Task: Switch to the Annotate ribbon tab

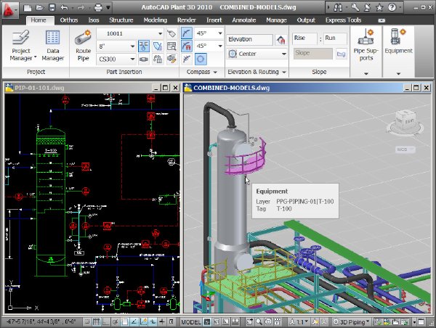Action: tap(244, 20)
